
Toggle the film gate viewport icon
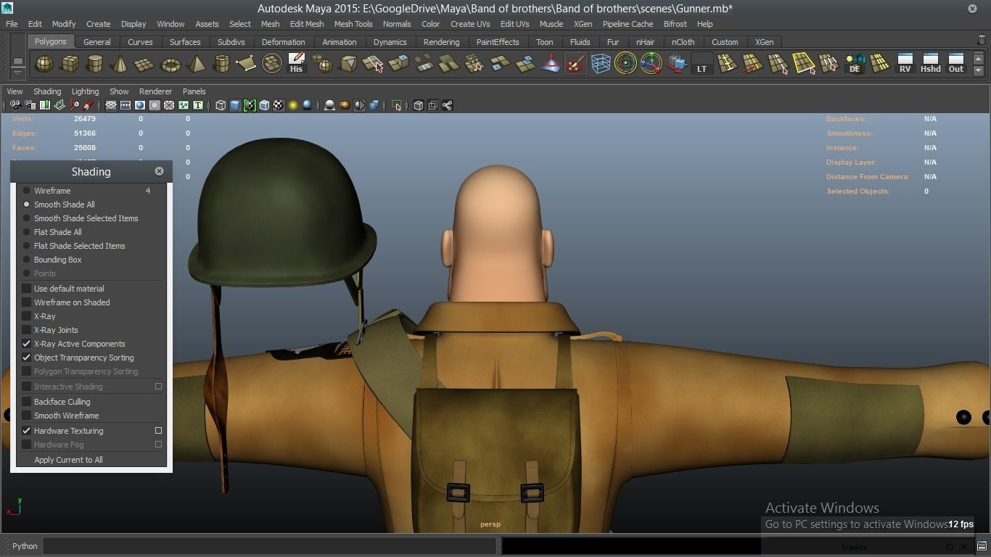126,105
